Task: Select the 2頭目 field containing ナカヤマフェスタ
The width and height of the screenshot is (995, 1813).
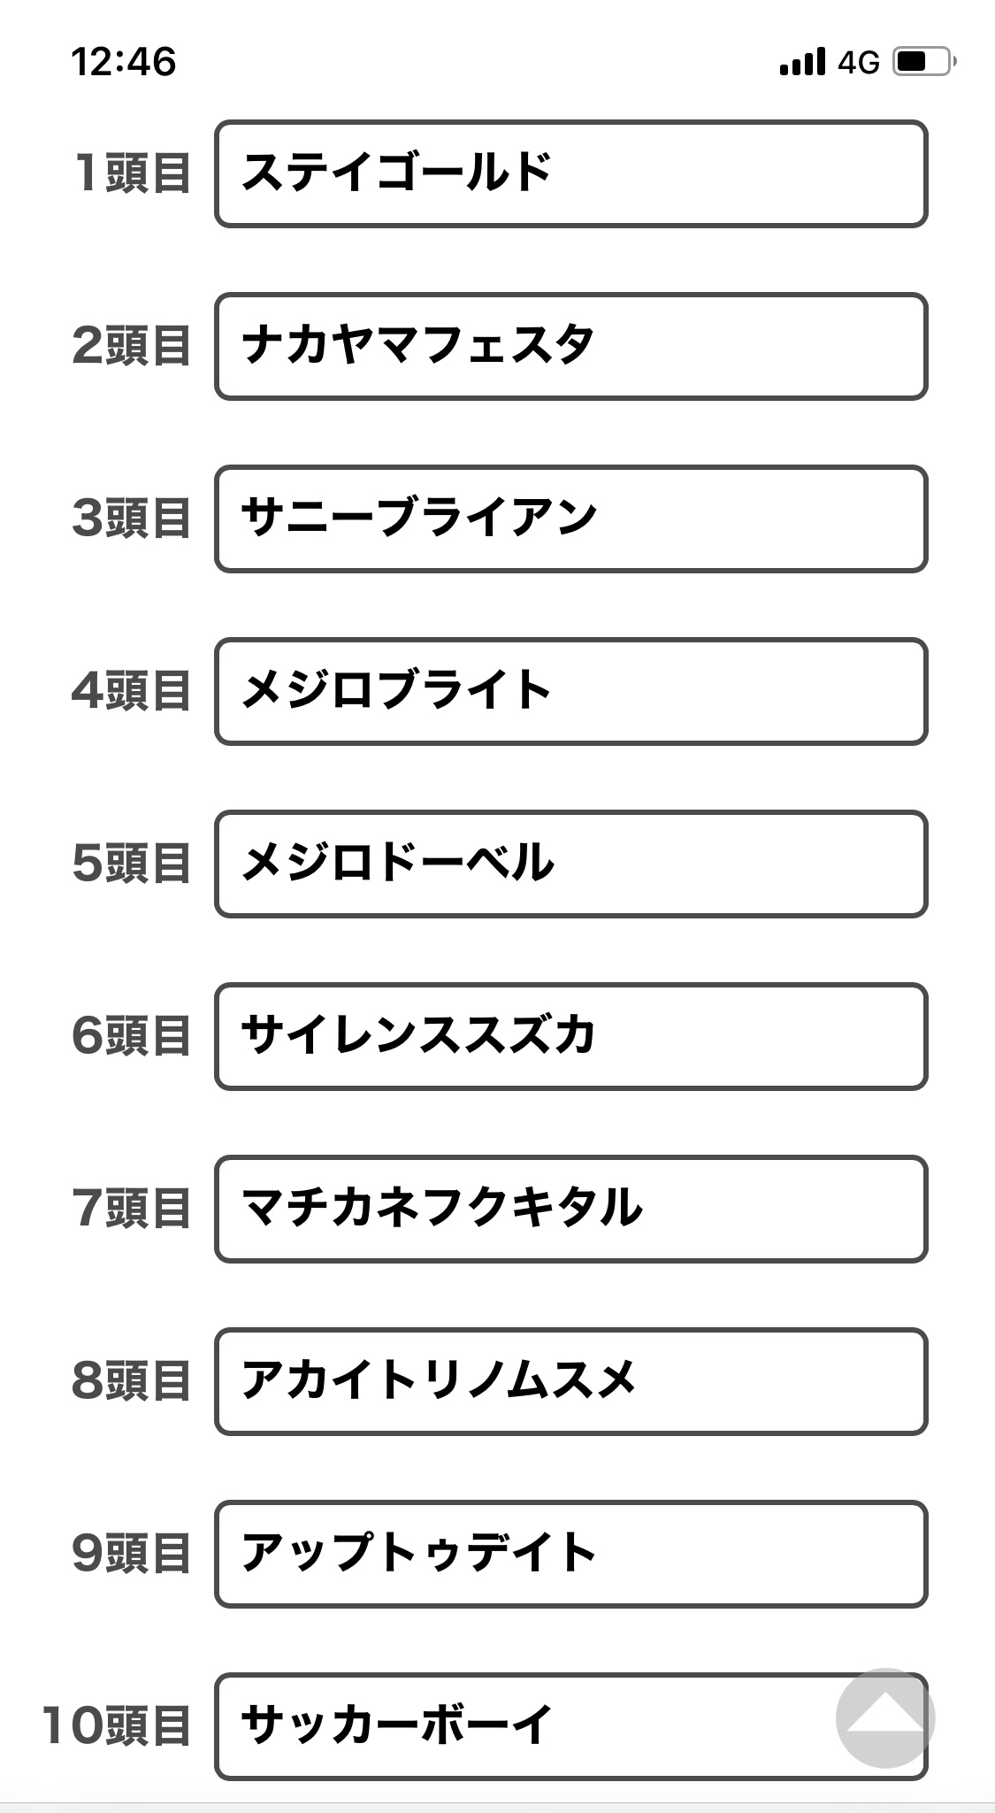Action: pos(571,346)
